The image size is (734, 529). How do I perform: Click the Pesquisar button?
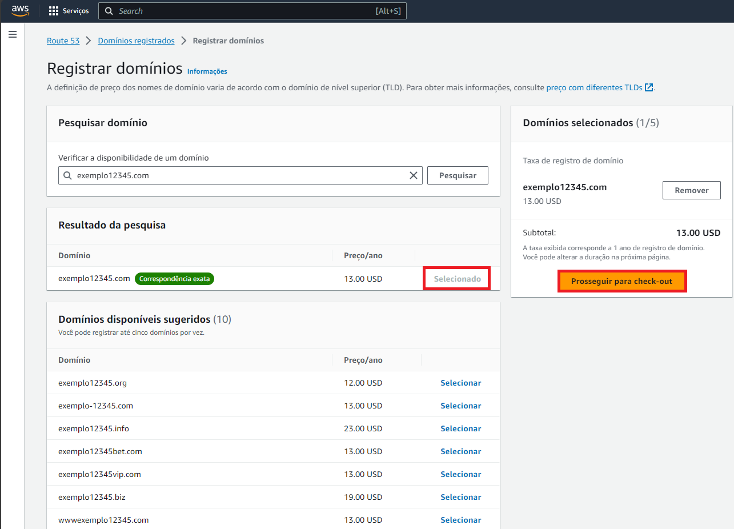point(458,176)
